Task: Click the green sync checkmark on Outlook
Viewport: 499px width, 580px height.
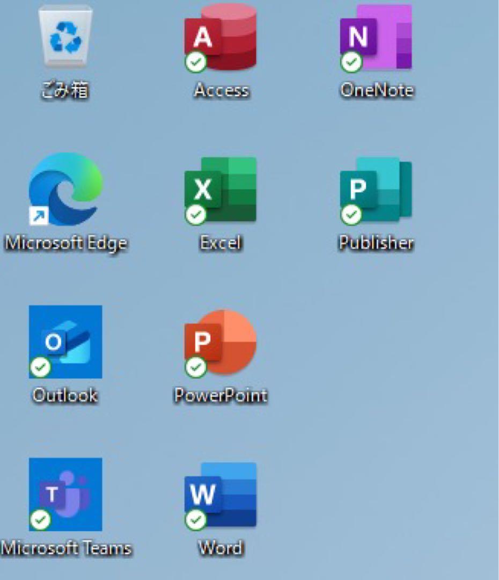Action: (x=40, y=368)
